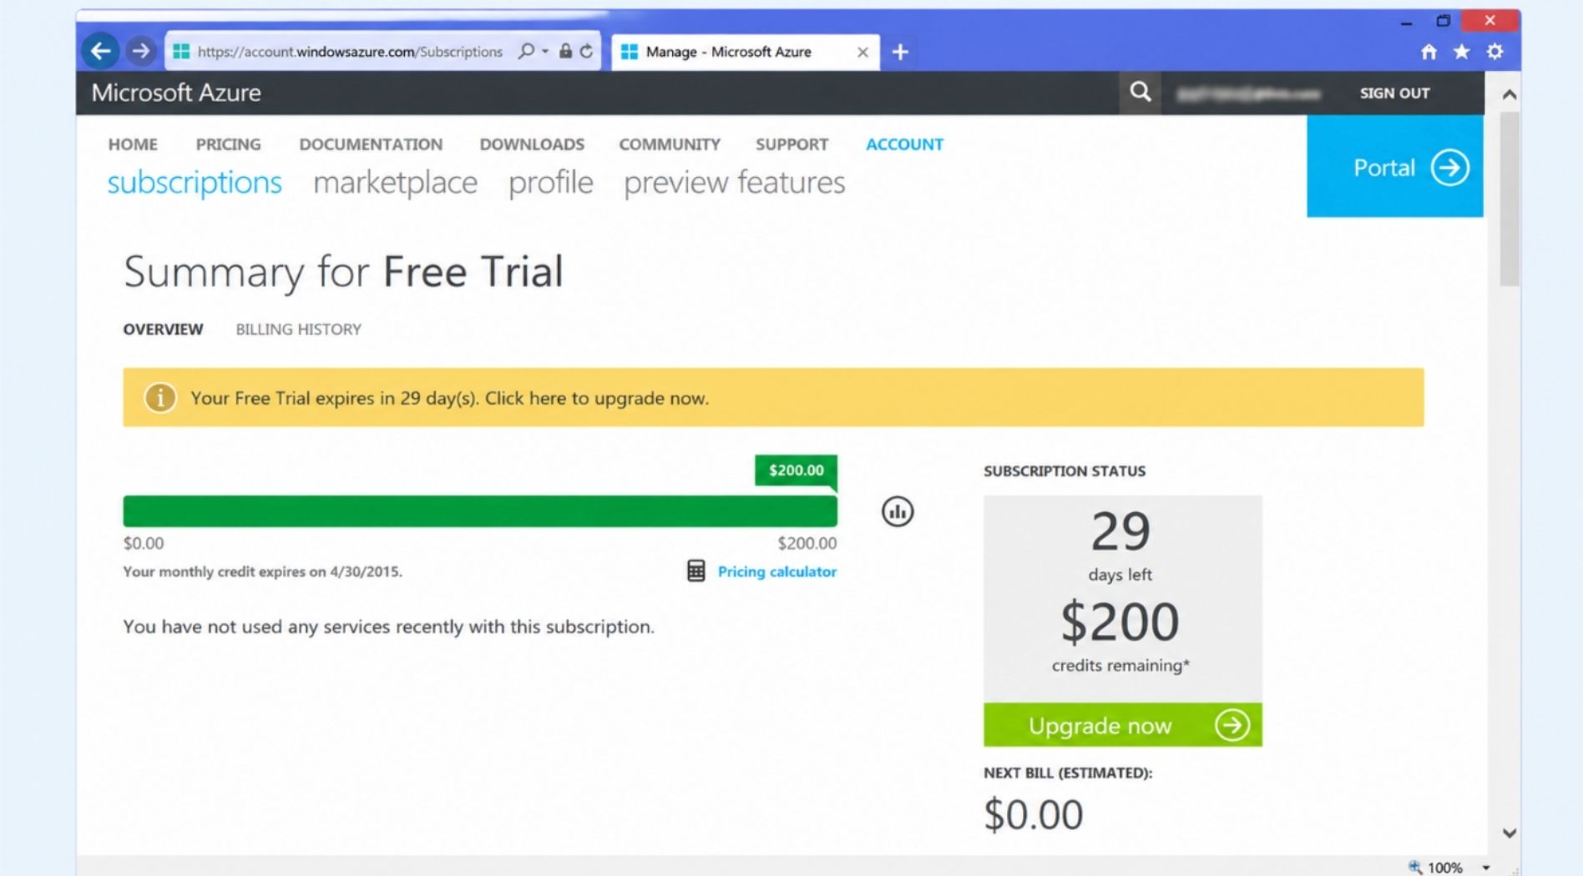Open the SUPPORT navigation item
The width and height of the screenshot is (1583, 876).
pos(791,144)
